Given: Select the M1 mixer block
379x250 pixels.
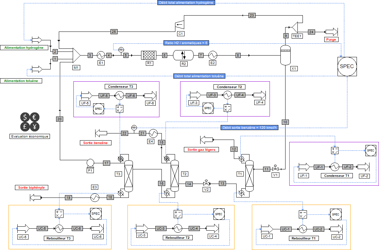Looking at the screenshot, I should click(76, 55).
